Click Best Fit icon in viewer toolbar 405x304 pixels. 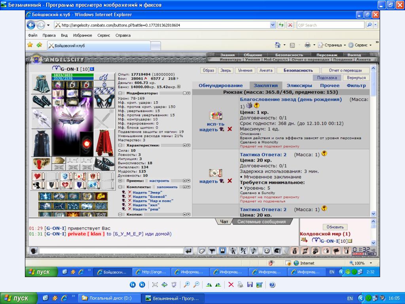(155, 285)
